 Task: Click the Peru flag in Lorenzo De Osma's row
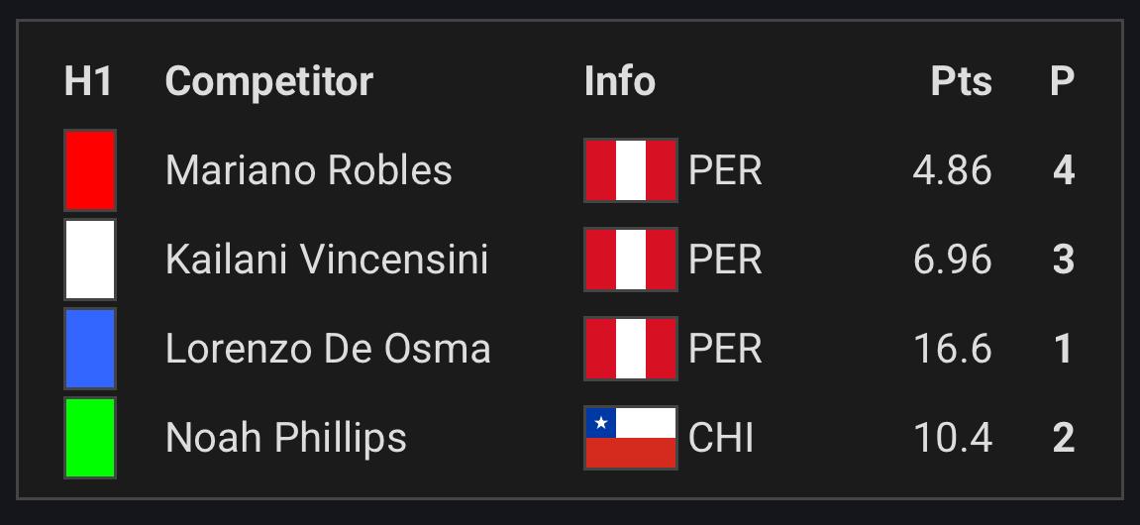click(630, 349)
